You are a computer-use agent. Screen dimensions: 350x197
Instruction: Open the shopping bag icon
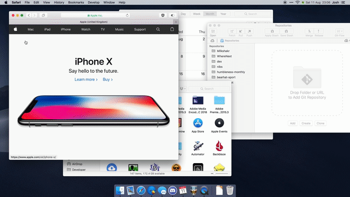(x=172, y=29)
